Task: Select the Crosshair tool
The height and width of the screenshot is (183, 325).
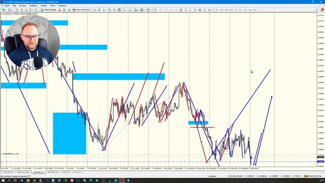Action: point(160,10)
